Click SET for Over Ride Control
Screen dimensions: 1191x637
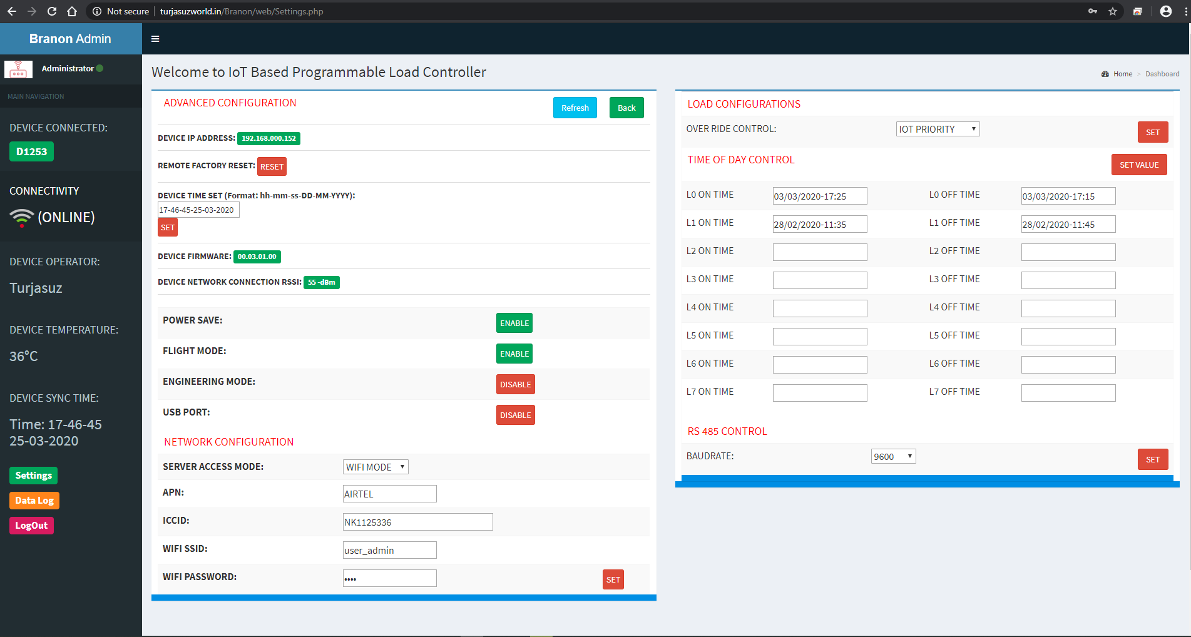tap(1153, 132)
